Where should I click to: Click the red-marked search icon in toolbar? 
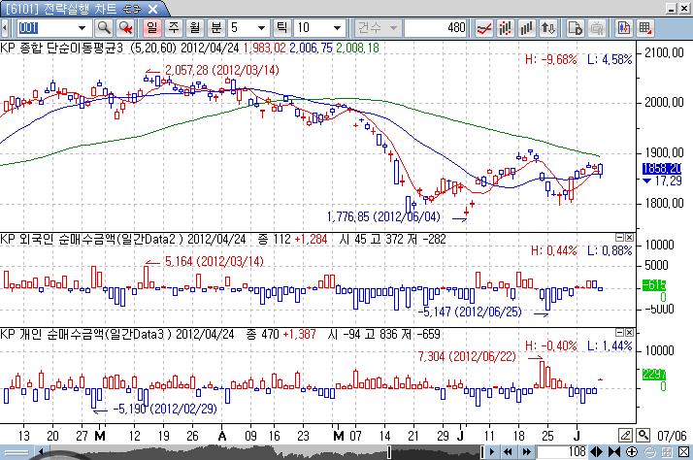(125, 28)
